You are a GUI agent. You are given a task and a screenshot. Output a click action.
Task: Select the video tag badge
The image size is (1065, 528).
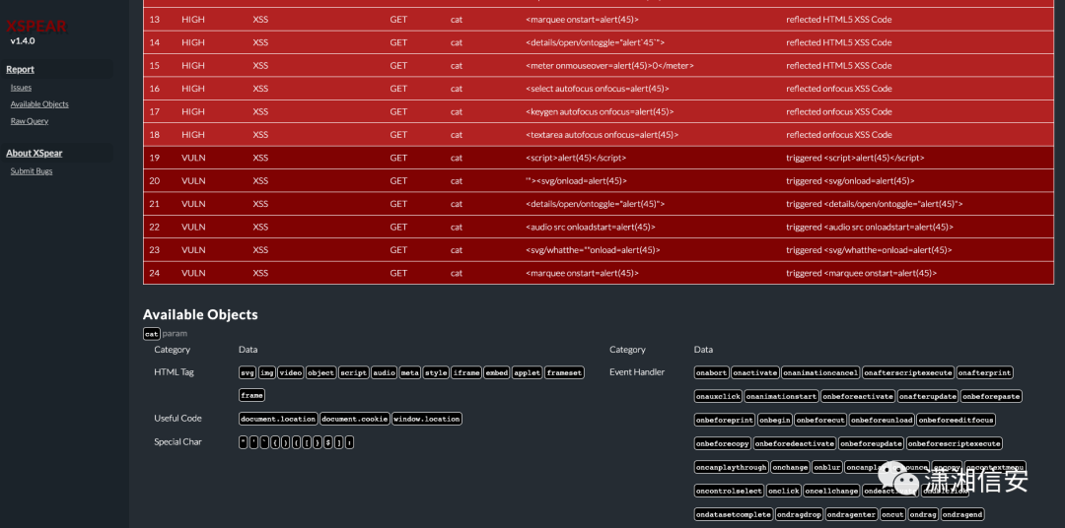tap(290, 372)
